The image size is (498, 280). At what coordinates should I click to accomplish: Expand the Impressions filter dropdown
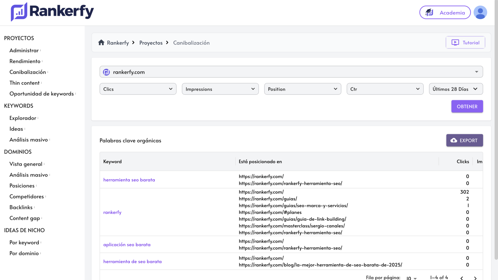(220, 89)
